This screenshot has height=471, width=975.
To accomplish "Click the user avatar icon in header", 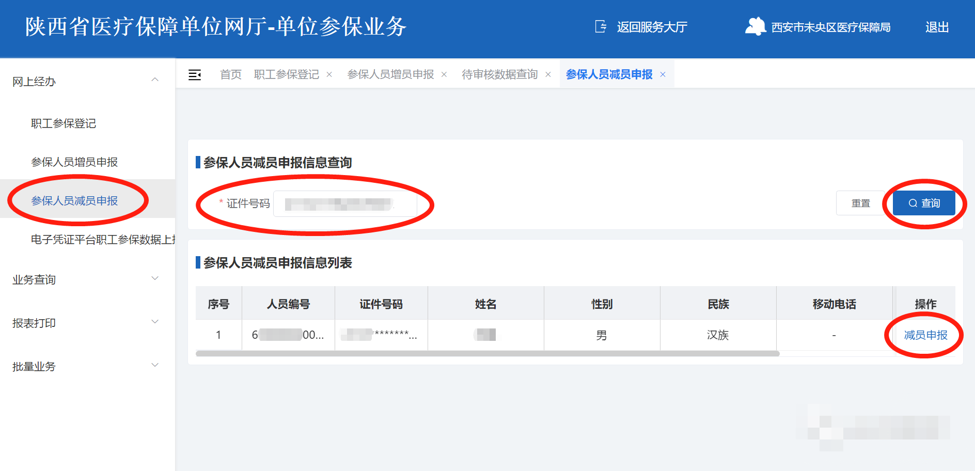I will tap(755, 26).
